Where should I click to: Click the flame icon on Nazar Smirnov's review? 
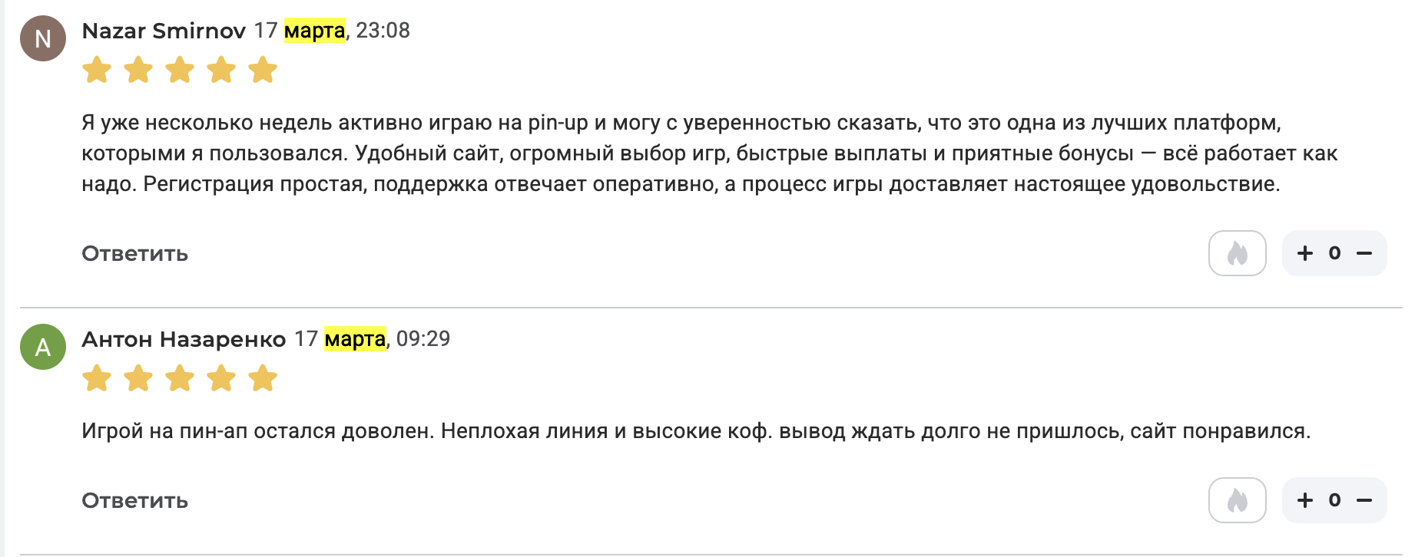[x=1237, y=253]
